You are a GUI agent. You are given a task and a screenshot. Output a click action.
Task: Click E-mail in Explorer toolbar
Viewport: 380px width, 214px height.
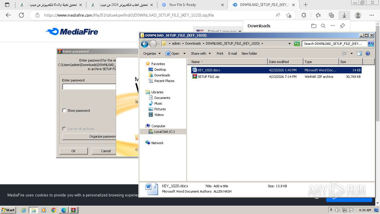pos(232,53)
